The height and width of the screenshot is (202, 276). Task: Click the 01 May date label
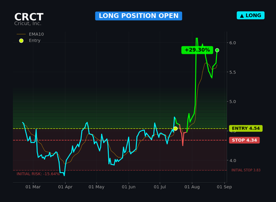pyautogui.click(x=97, y=187)
